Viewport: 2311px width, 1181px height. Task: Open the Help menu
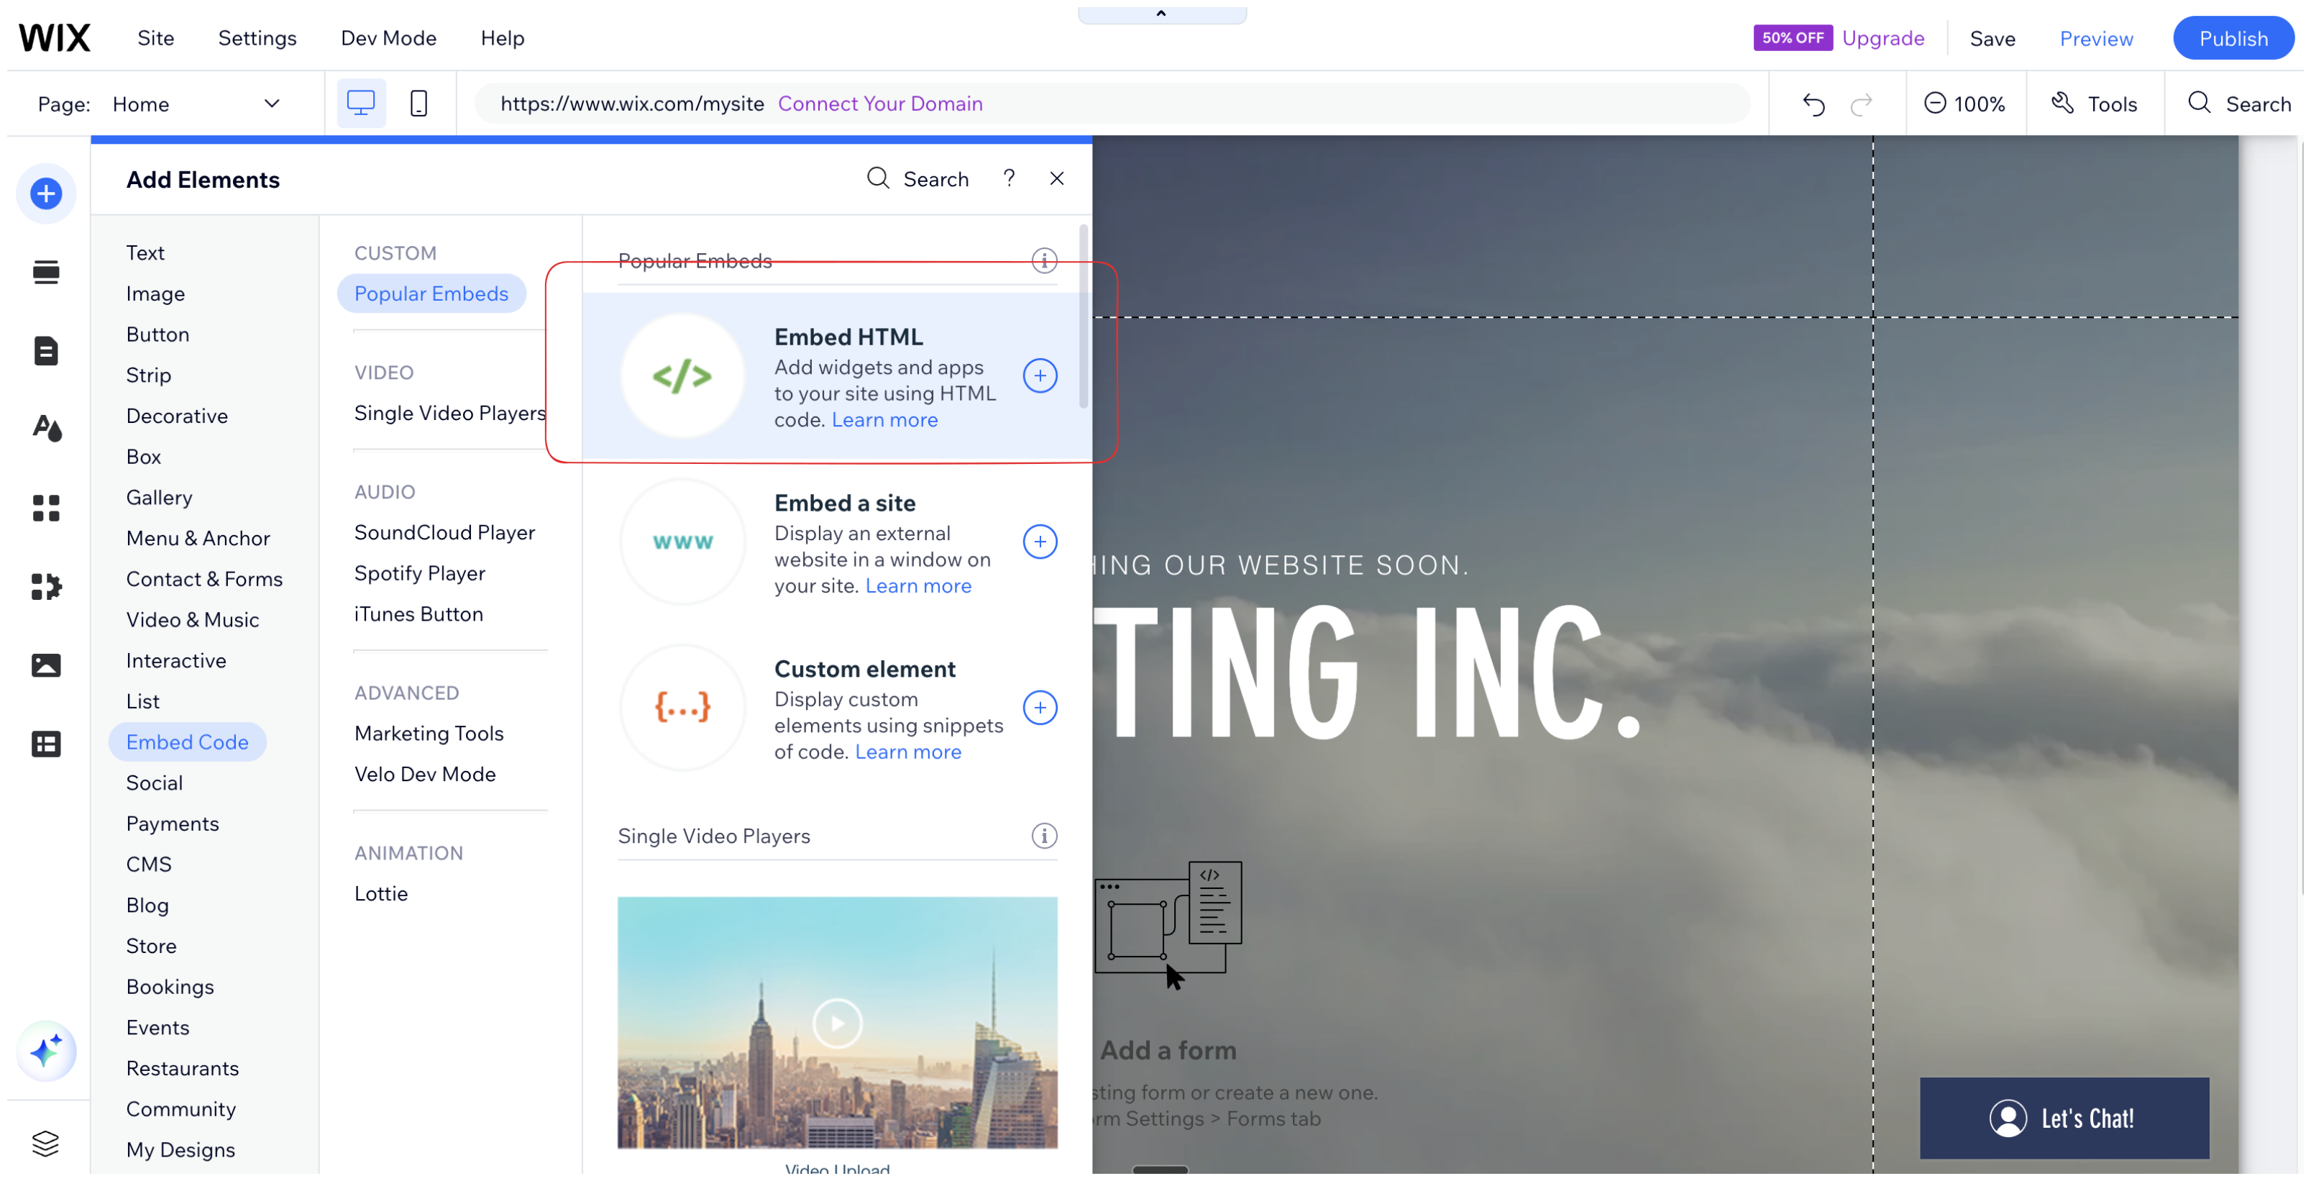pos(501,37)
